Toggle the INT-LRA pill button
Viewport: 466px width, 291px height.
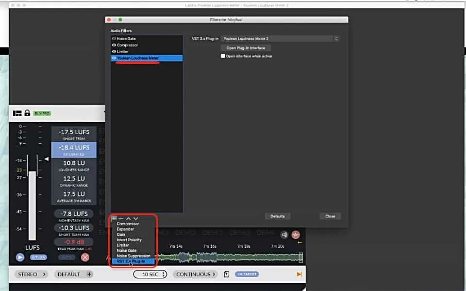click(38, 257)
